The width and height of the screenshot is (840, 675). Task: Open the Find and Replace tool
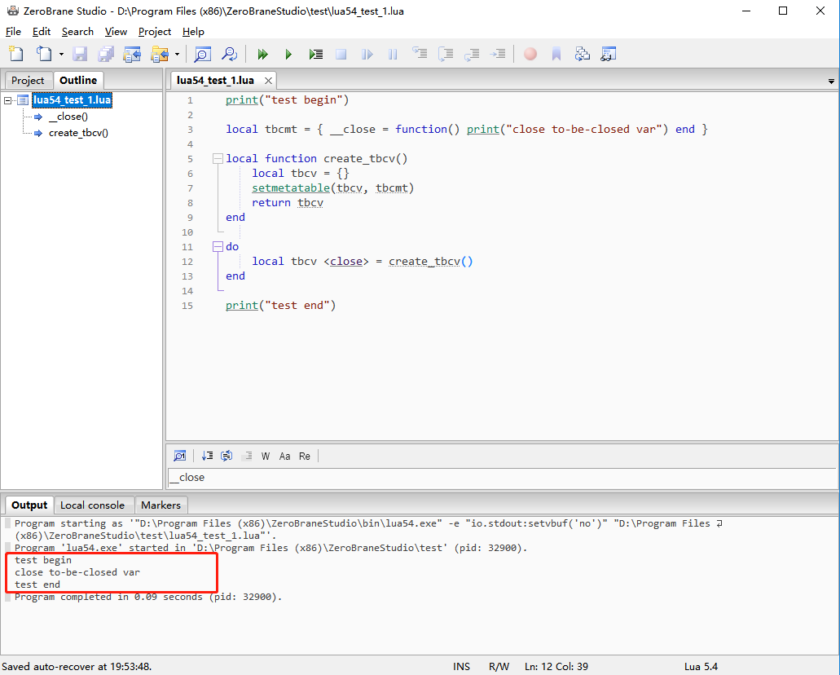pos(229,53)
